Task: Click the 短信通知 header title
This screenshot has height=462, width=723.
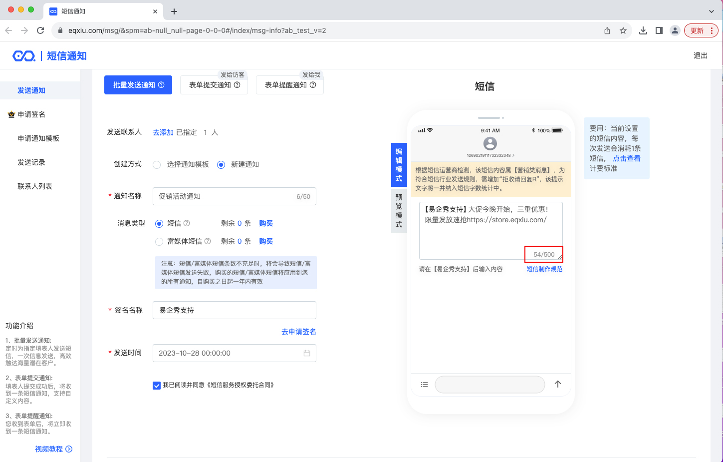Action: coord(67,56)
